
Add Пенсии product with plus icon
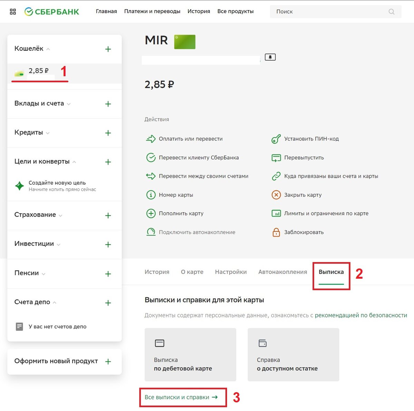pos(108,274)
